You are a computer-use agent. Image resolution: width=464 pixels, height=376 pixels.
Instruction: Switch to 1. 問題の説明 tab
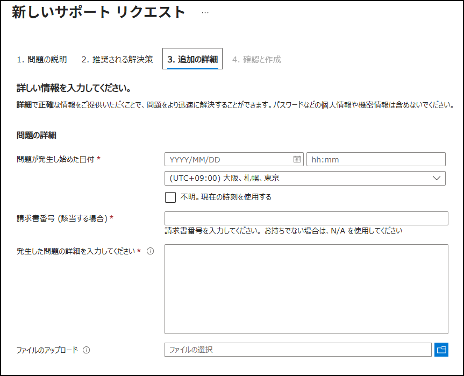(x=42, y=59)
